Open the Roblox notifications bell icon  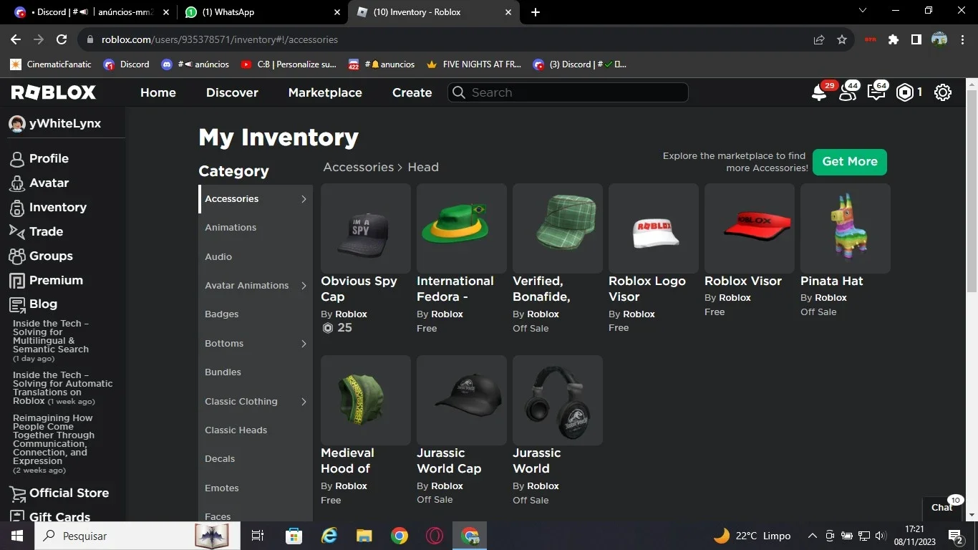818,93
